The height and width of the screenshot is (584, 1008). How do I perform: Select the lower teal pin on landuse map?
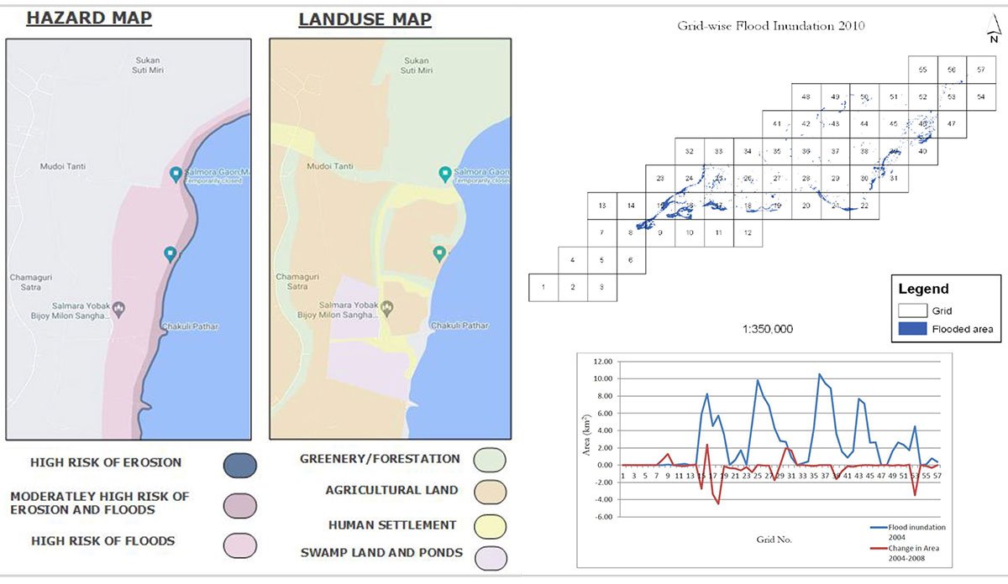438,253
